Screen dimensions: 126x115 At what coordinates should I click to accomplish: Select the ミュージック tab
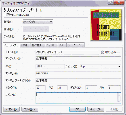[11, 45]
